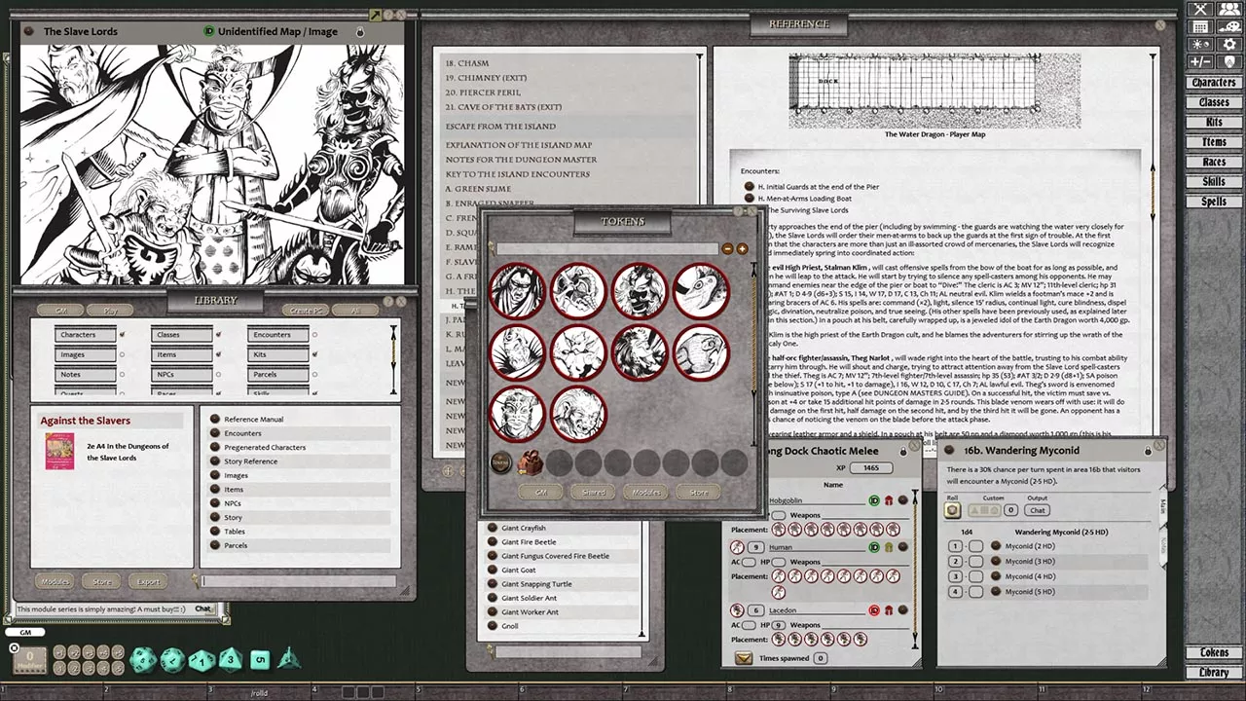Click the Chat button beside the message box
1246x701 pixels.
202,609
